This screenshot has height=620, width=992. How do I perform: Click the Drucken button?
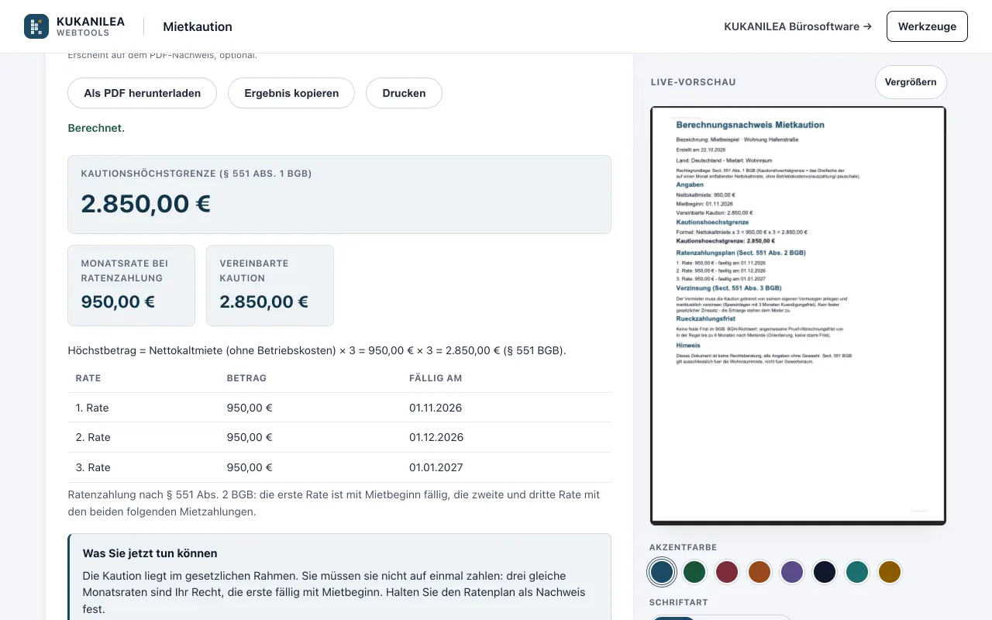click(404, 93)
